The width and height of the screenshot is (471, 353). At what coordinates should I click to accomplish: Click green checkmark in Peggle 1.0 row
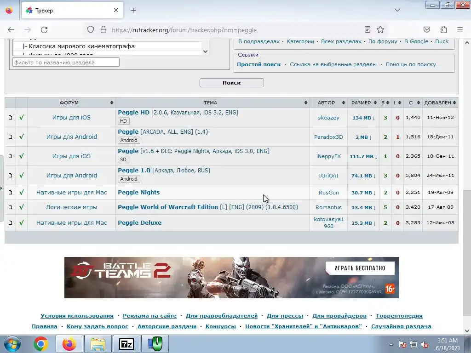point(21,175)
